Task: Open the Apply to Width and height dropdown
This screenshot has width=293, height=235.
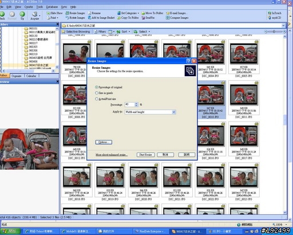Action: pyautogui.click(x=173, y=112)
